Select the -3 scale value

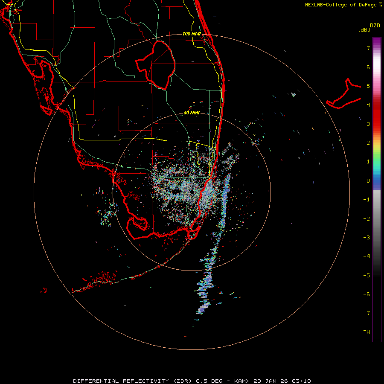point(367,238)
